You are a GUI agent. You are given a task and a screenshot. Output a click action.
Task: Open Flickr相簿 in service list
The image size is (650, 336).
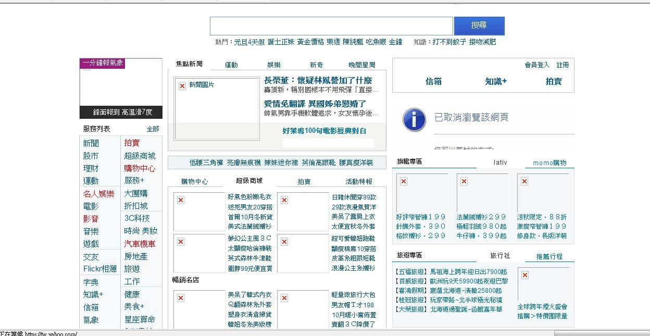click(x=100, y=269)
